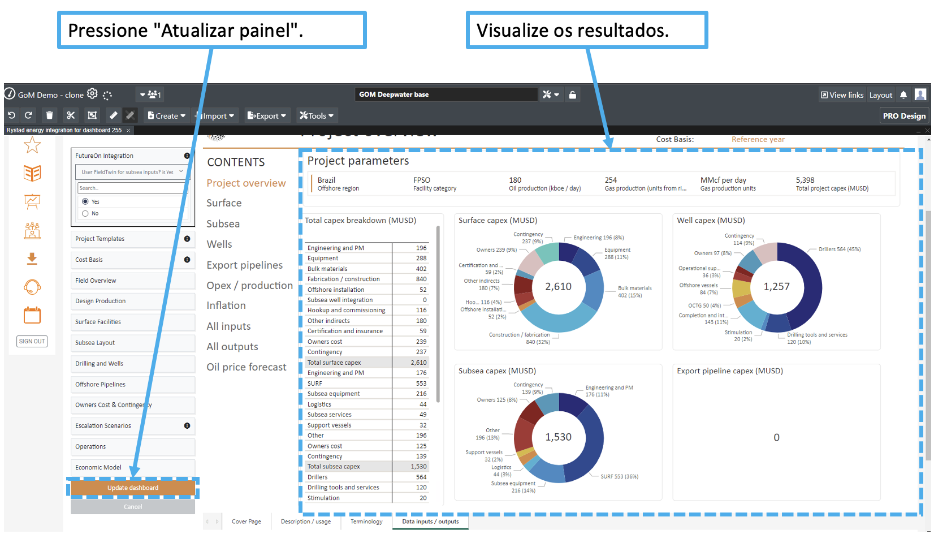Open the user profile avatar

(x=920, y=94)
